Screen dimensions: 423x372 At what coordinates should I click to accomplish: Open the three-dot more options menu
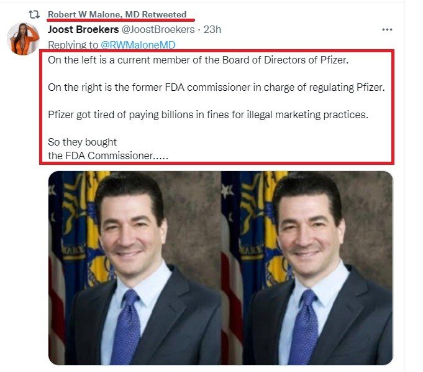point(387,29)
